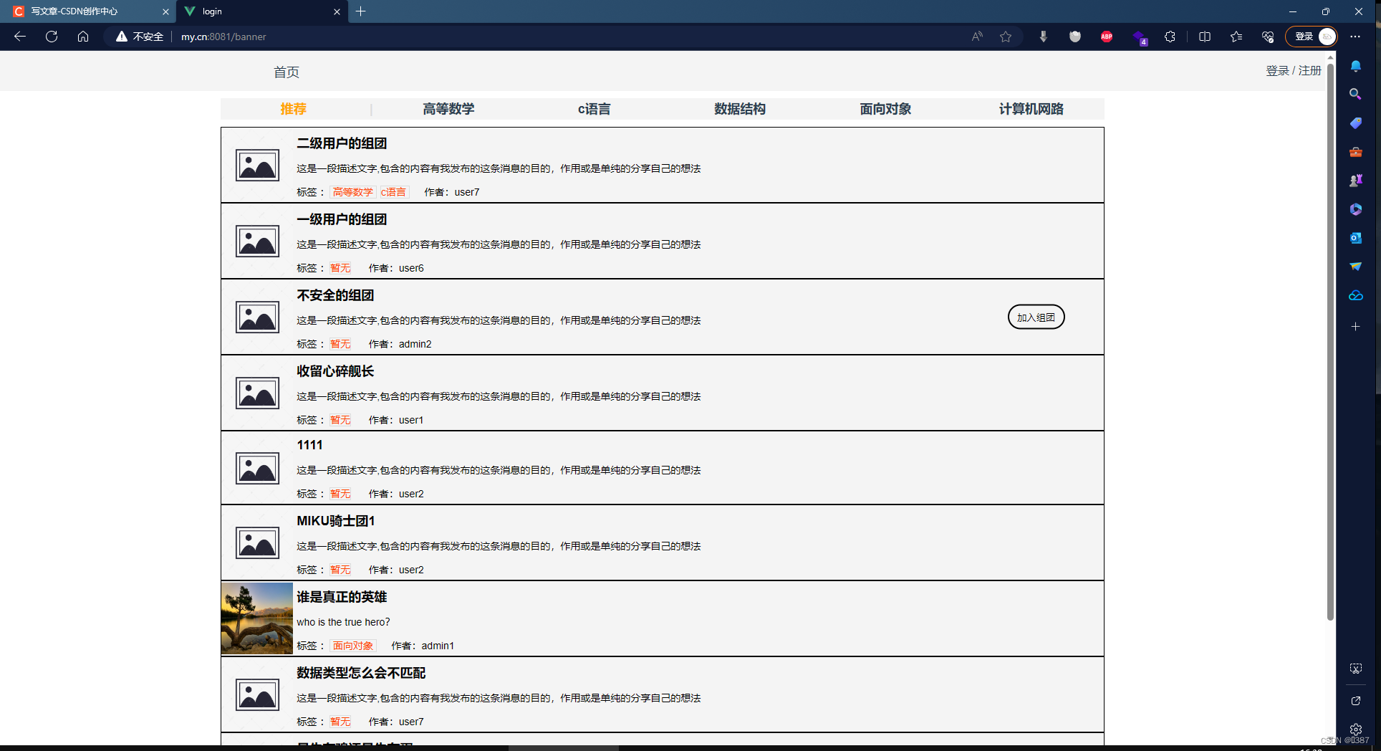This screenshot has width=1381, height=751.
Task: Open the sidebar settings gear
Action: tap(1355, 730)
